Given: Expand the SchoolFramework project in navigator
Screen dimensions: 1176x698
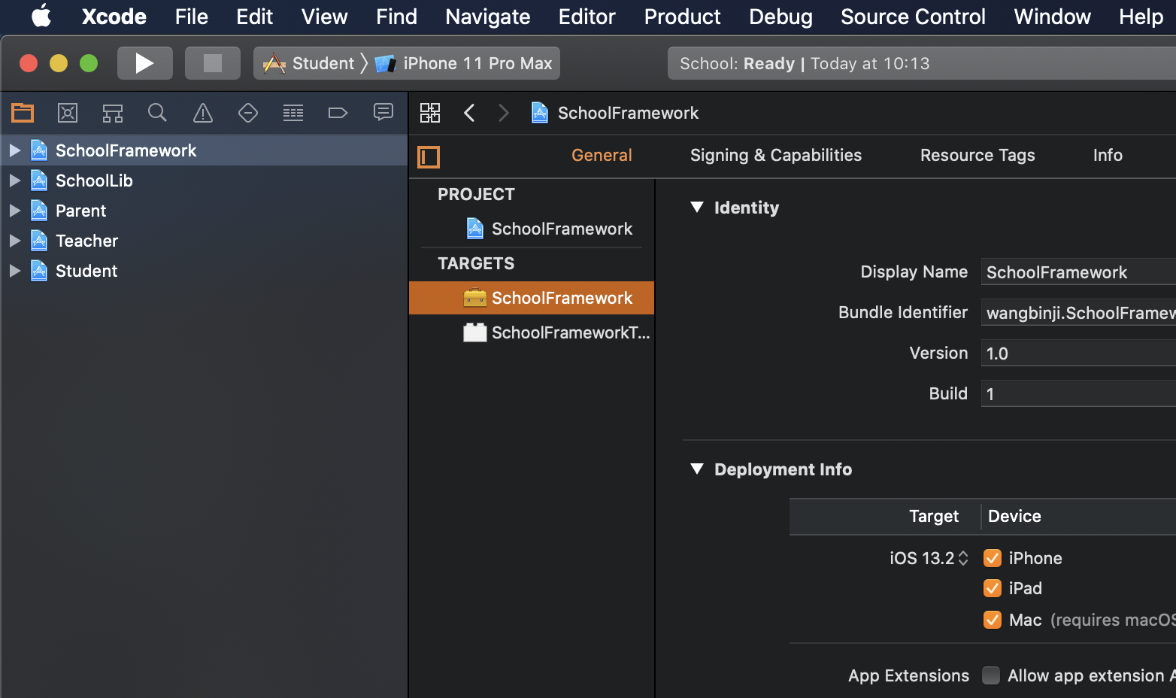Looking at the screenshot, I should [x=14, y=150].
